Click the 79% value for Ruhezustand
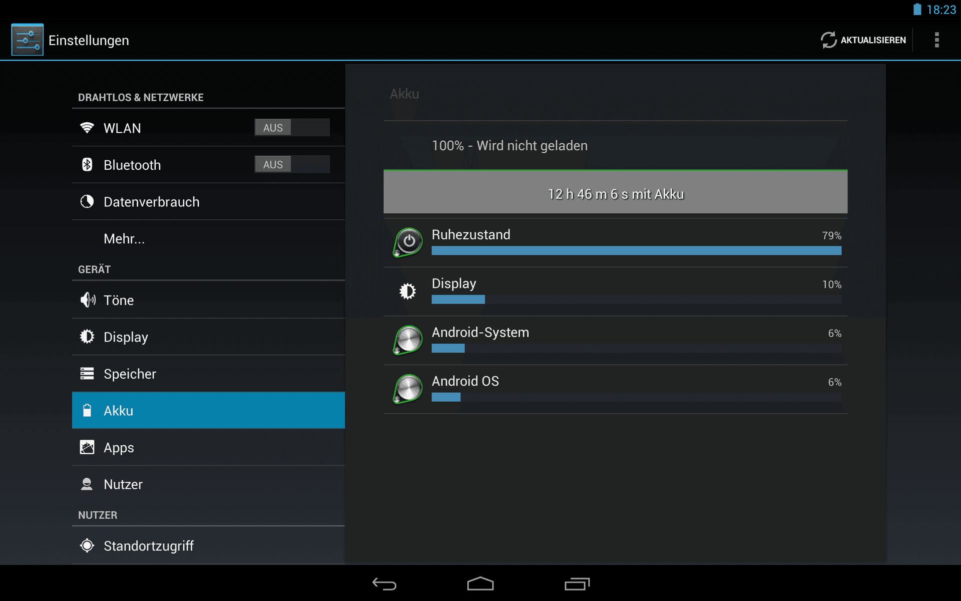Image resolution: width=961 pixels, height=601 pixels. pyautogui.click(x=831, y=235)
